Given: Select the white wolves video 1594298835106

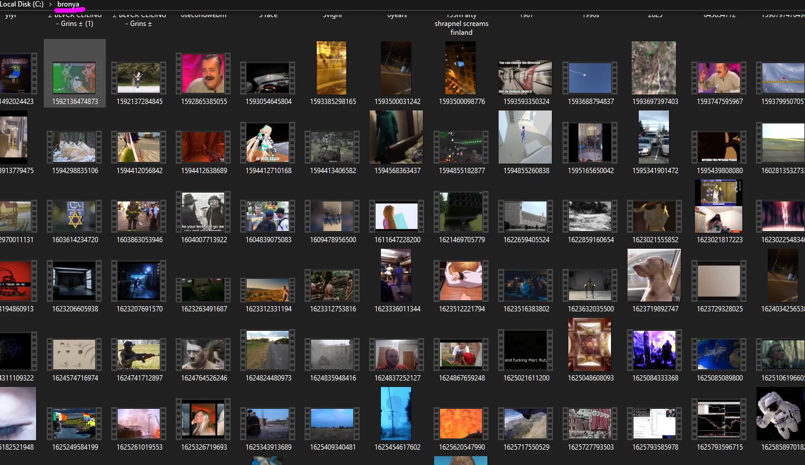Looking at the screenshot, I should [75, 147].
